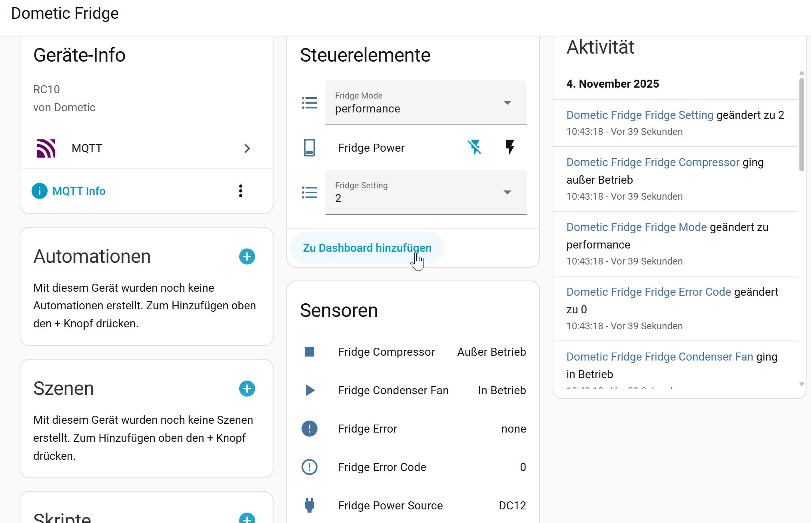Click the Fridge Power Source plug icon
The height and width of the screenshot is (523, 811).
click(309, 505)
